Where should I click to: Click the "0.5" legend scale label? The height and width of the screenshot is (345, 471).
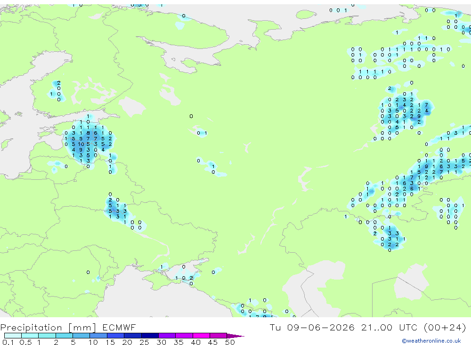tap(25, 342)
